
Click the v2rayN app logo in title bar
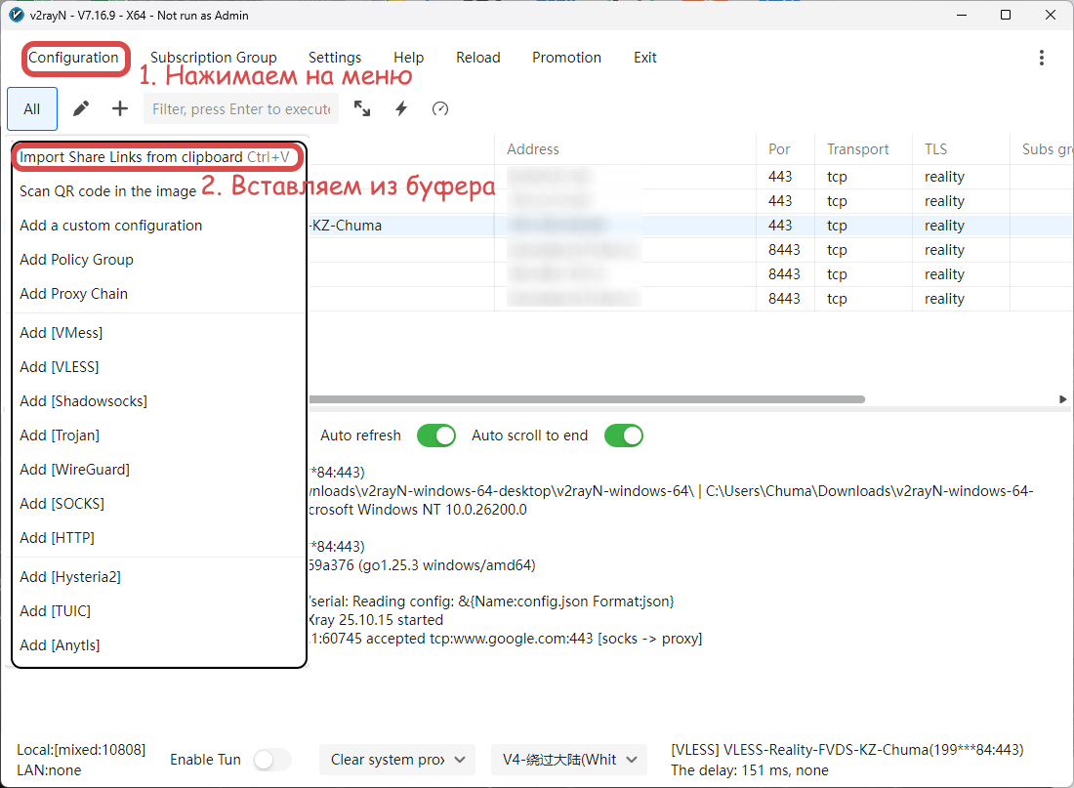click(16, 15)
